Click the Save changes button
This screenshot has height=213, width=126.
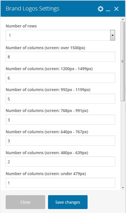coord(68,202)
